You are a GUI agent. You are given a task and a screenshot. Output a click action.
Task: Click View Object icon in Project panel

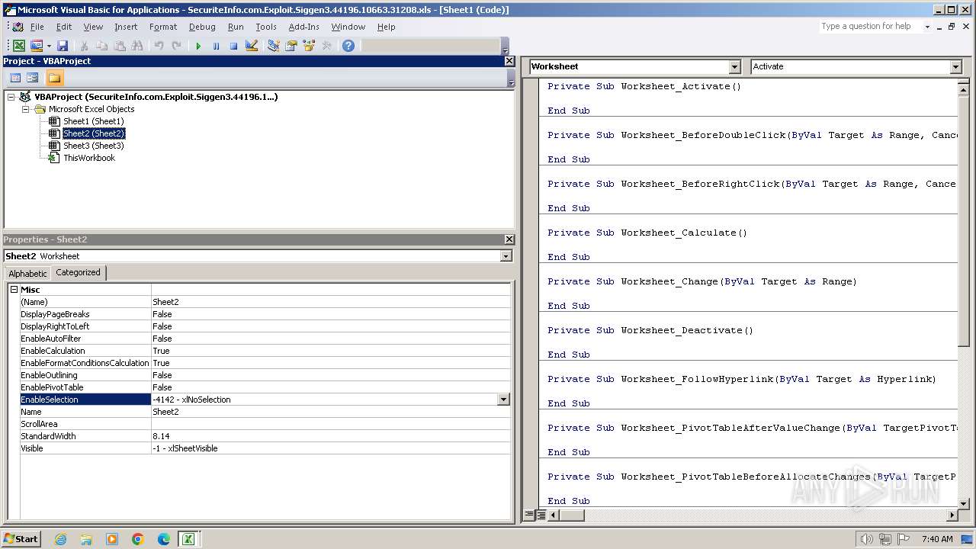(32, 78)
